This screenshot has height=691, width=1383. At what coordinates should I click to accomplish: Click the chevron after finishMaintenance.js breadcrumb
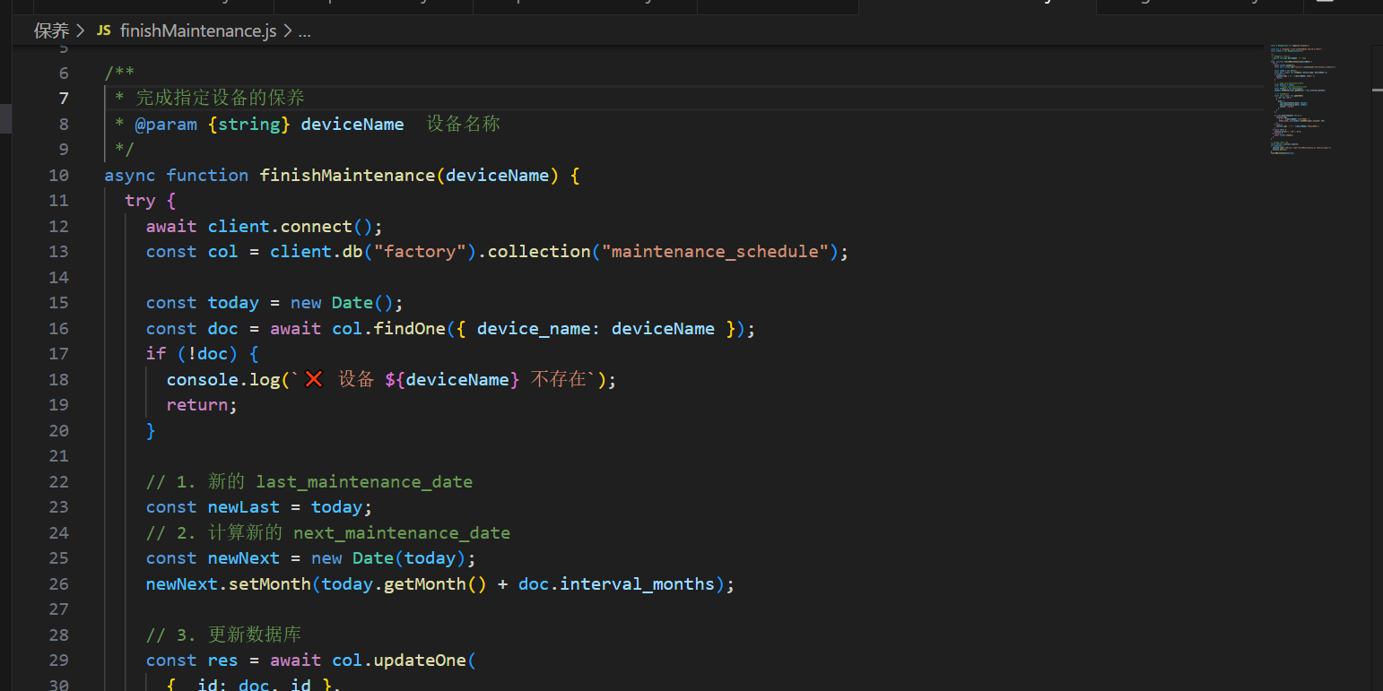coord(288,30)
